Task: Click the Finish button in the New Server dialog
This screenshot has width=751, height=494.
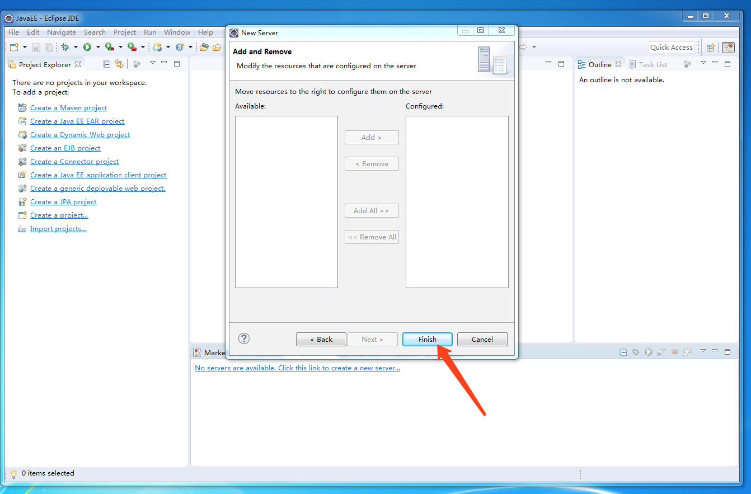Action: (428, 339)
